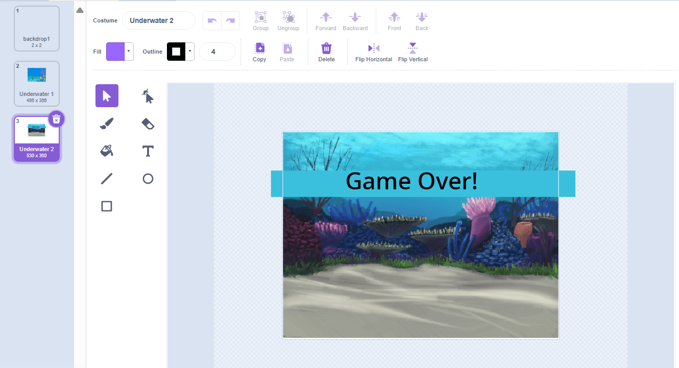Viewport: 679px width, 368px height.
Task: Flip the selection horizontally
Action: (x=373, y=51)
